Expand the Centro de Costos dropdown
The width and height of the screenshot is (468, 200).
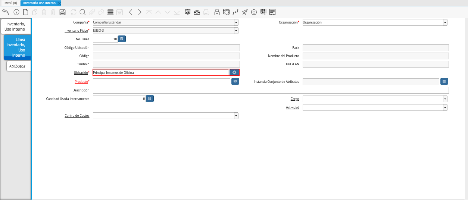[x=236, y=116]
